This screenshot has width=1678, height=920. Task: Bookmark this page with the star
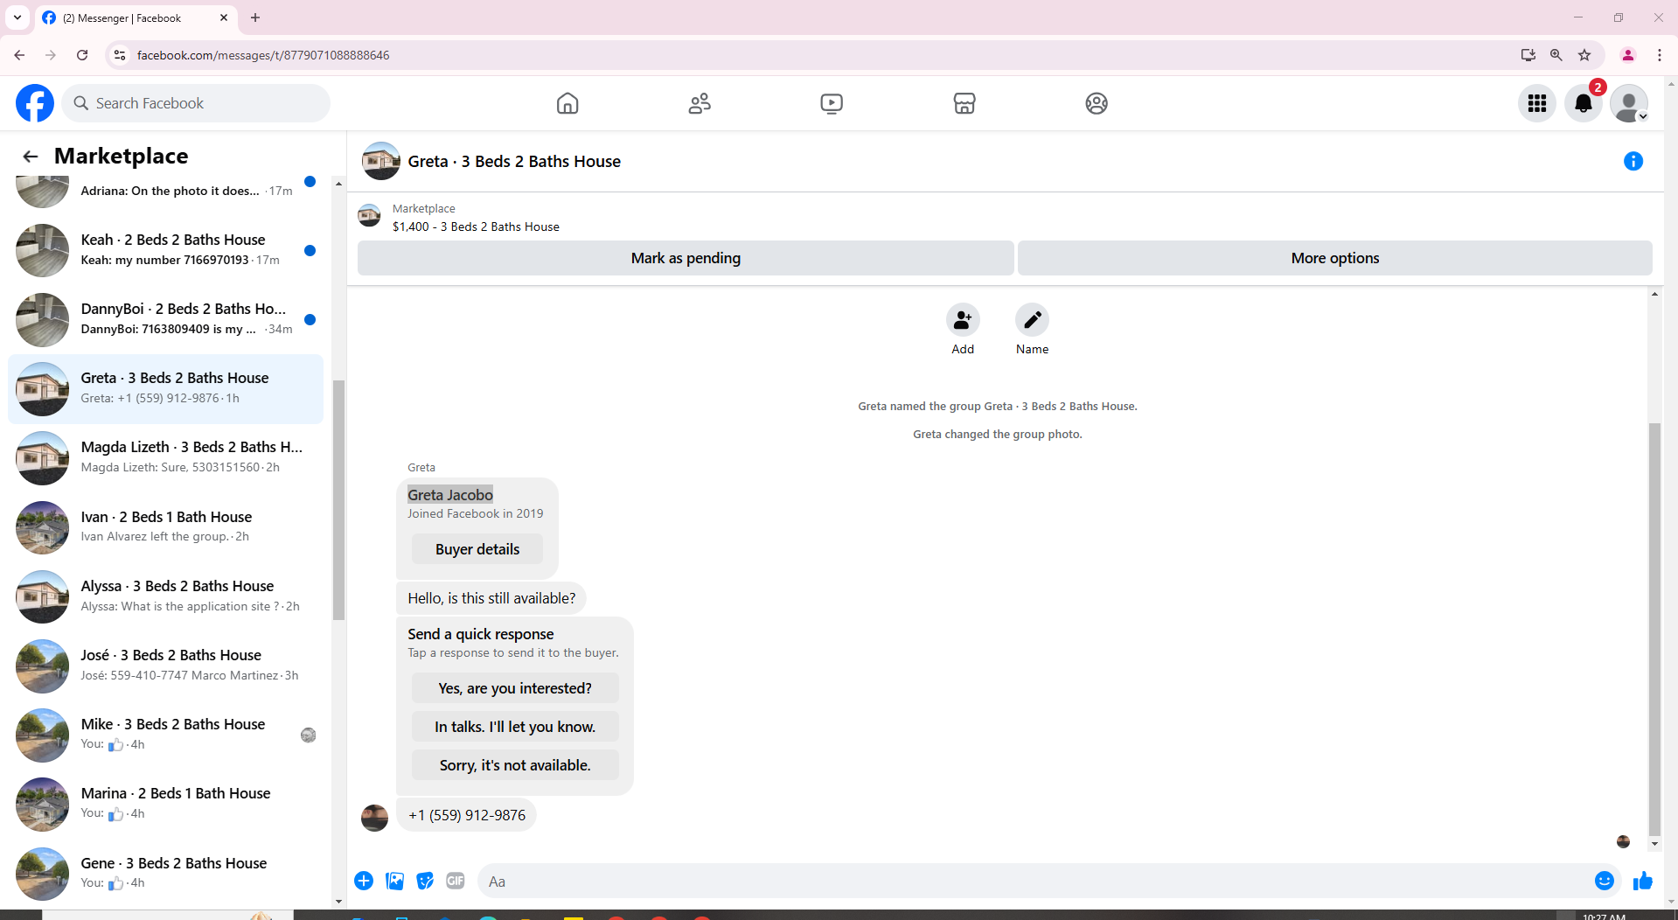1584,55
